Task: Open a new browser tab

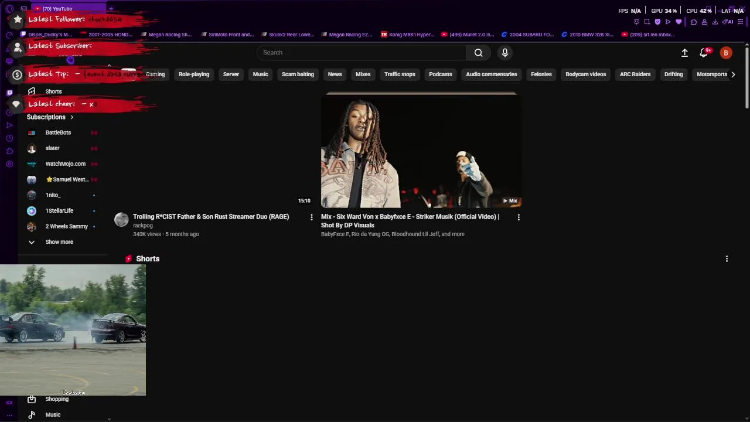Action: (x=111, y=9)
